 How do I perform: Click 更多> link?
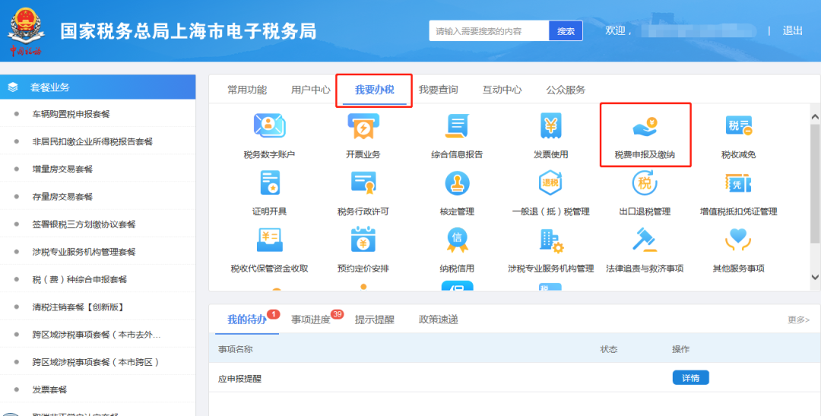coord(798,320)
